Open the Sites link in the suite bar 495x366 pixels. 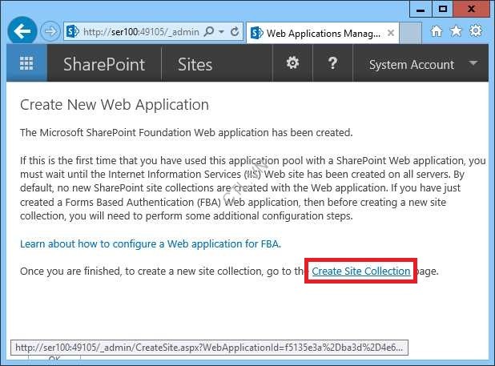(195, 65)
